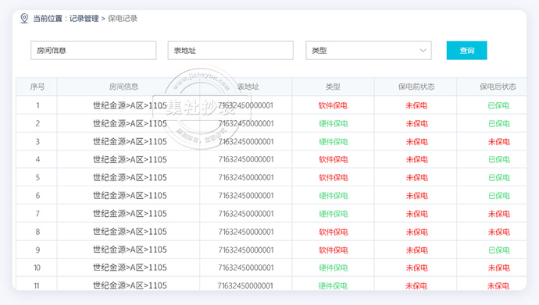This screenshot has width=539, height=305.
Task: Click meter address 71632450000001 in row 5
Action: (246, 178)
